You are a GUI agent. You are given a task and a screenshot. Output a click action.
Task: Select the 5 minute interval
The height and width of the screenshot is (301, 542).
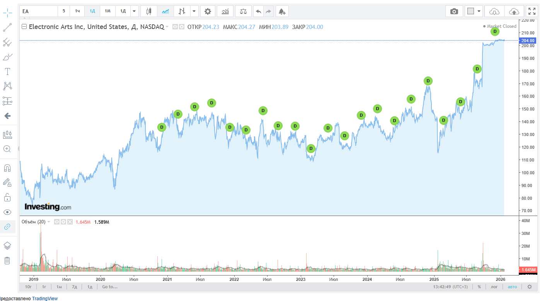(64, 11)
